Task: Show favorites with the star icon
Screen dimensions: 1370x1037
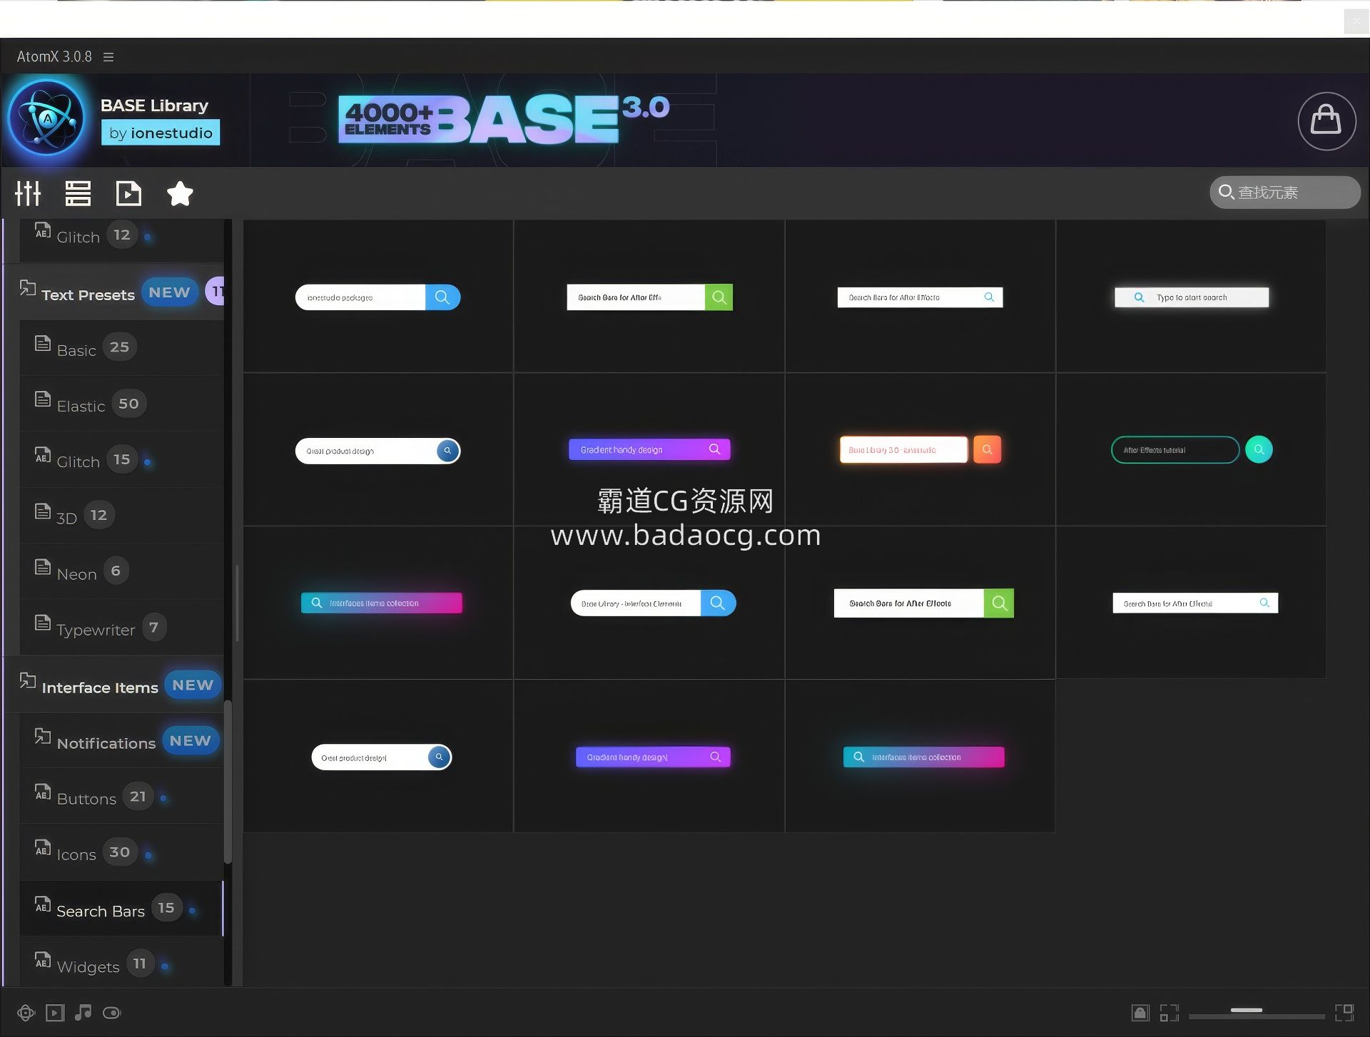Action: [180, 193]
